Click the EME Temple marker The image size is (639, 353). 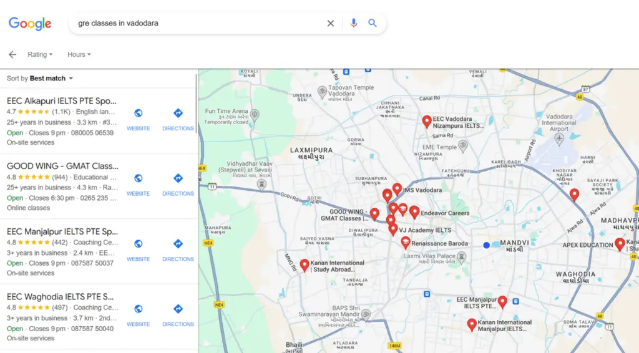[x=462, y=146]
